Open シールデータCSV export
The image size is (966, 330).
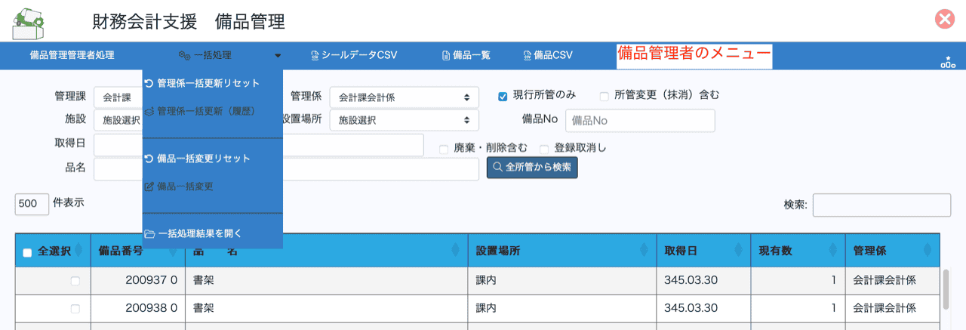(354, 55)
